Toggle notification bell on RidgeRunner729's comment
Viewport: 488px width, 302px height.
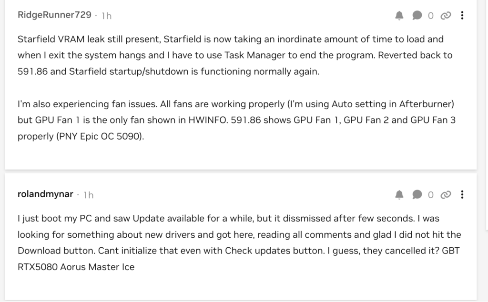[399, 16]
